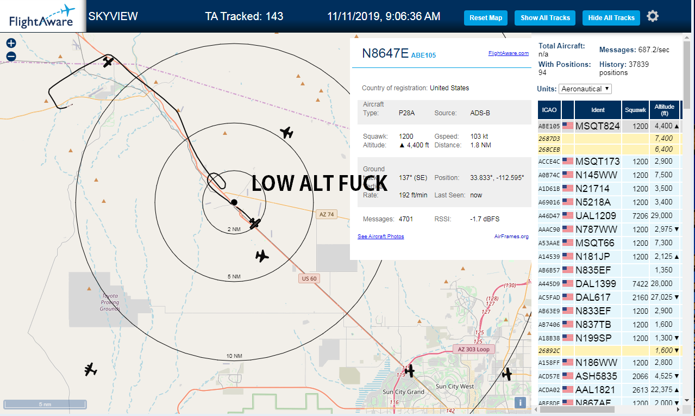Select the aircraft icon over Sun City Grand
The height and width of the screenshot is (416, 695).
pos(410,370)
